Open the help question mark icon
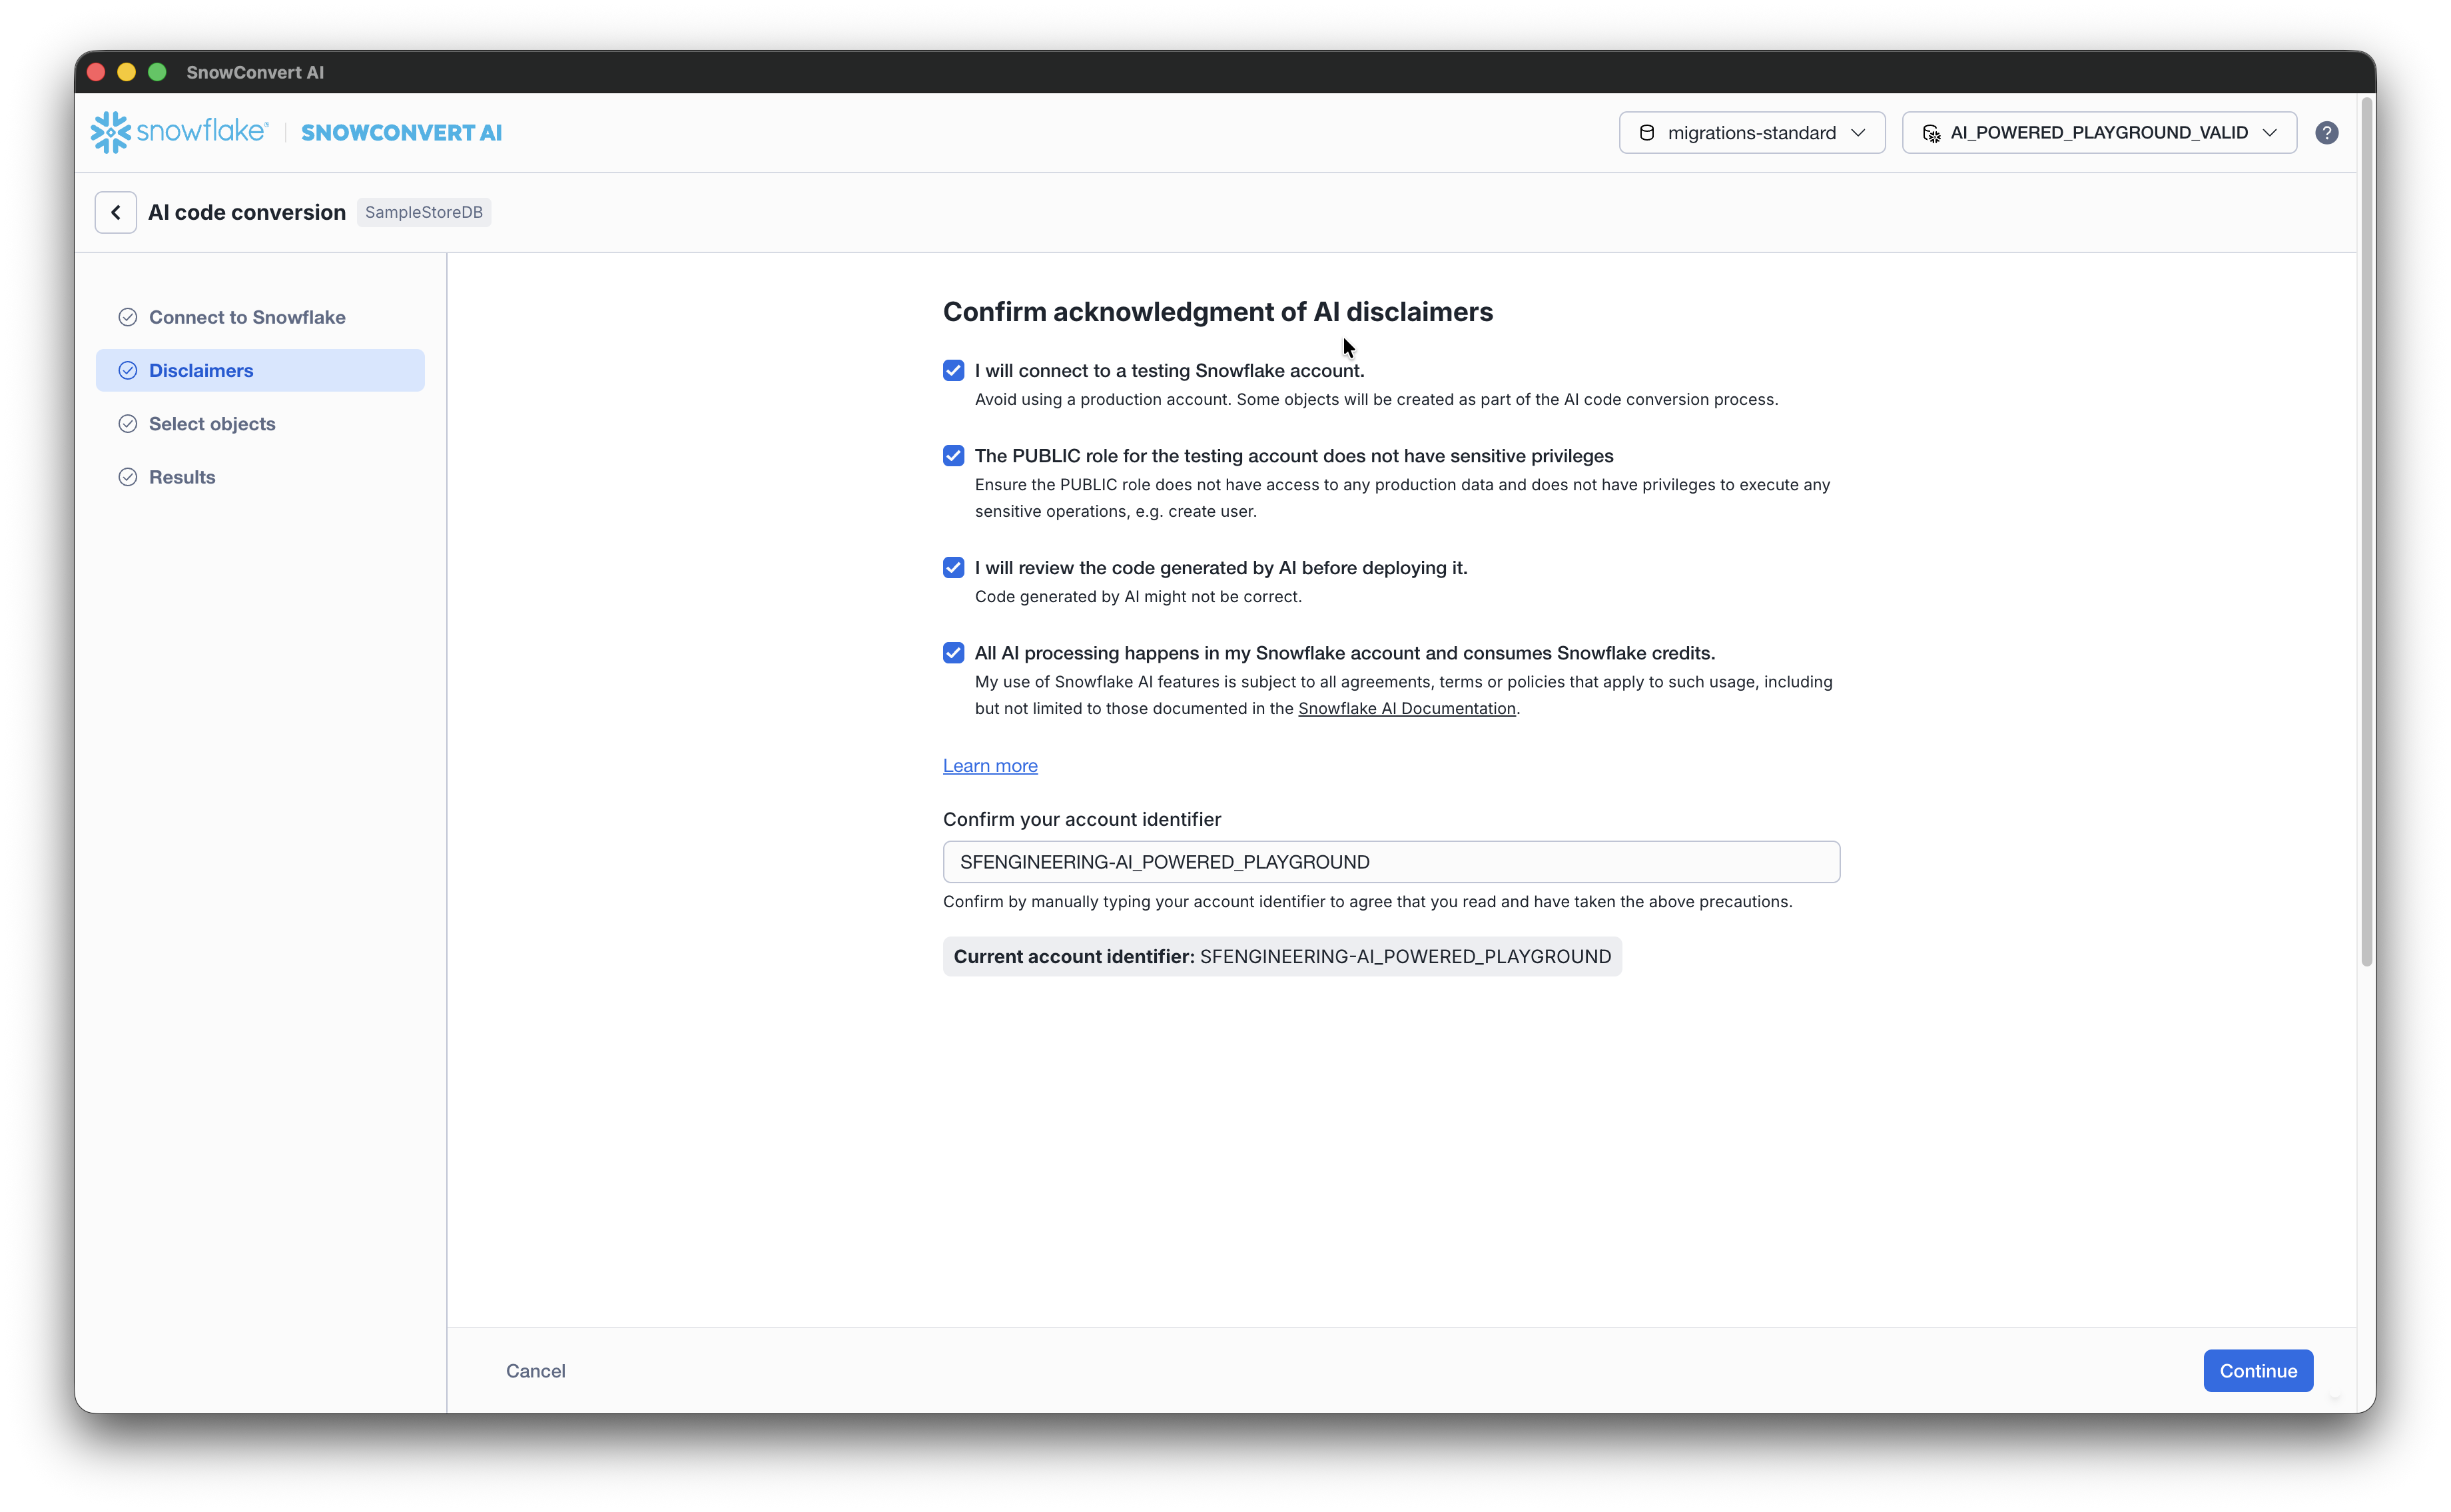 point(2326,133)
